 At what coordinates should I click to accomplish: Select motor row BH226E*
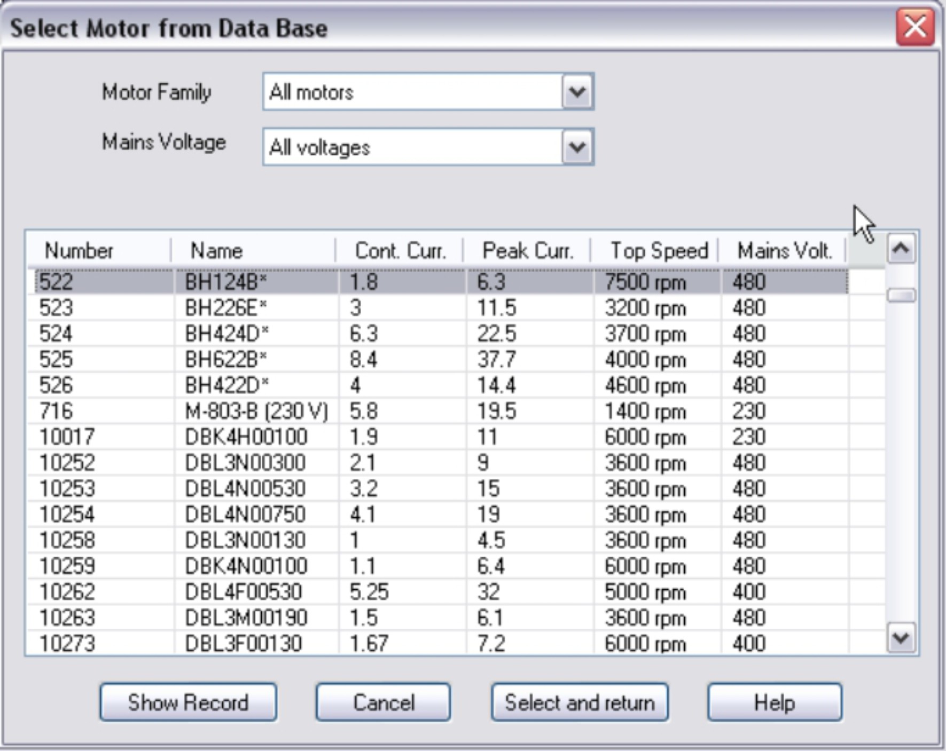click(x=226, y=308)
